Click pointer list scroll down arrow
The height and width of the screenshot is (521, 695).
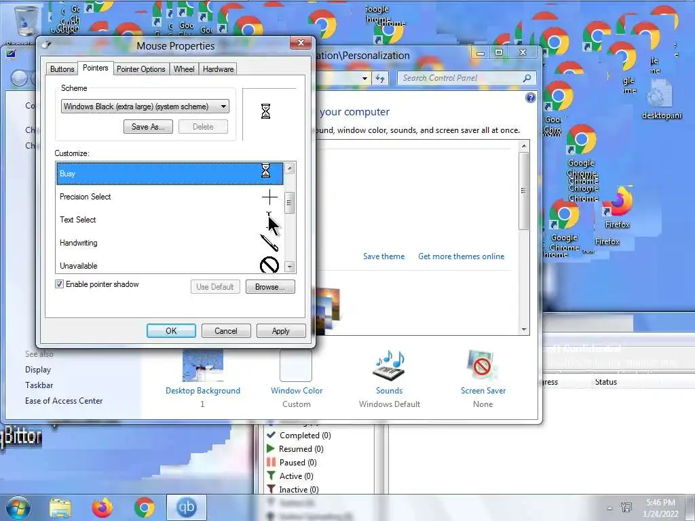[x=289, y=267]
